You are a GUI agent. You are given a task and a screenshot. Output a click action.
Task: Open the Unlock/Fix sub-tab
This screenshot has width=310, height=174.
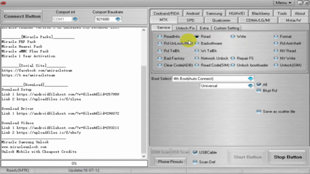point(185,28)
